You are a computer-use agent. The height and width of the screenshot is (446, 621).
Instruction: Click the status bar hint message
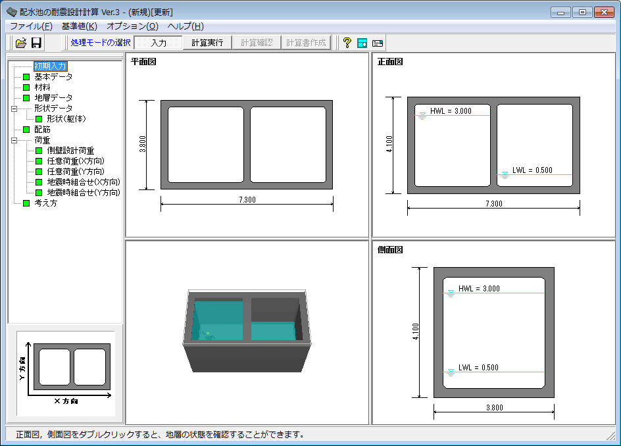tap(161, 435)
